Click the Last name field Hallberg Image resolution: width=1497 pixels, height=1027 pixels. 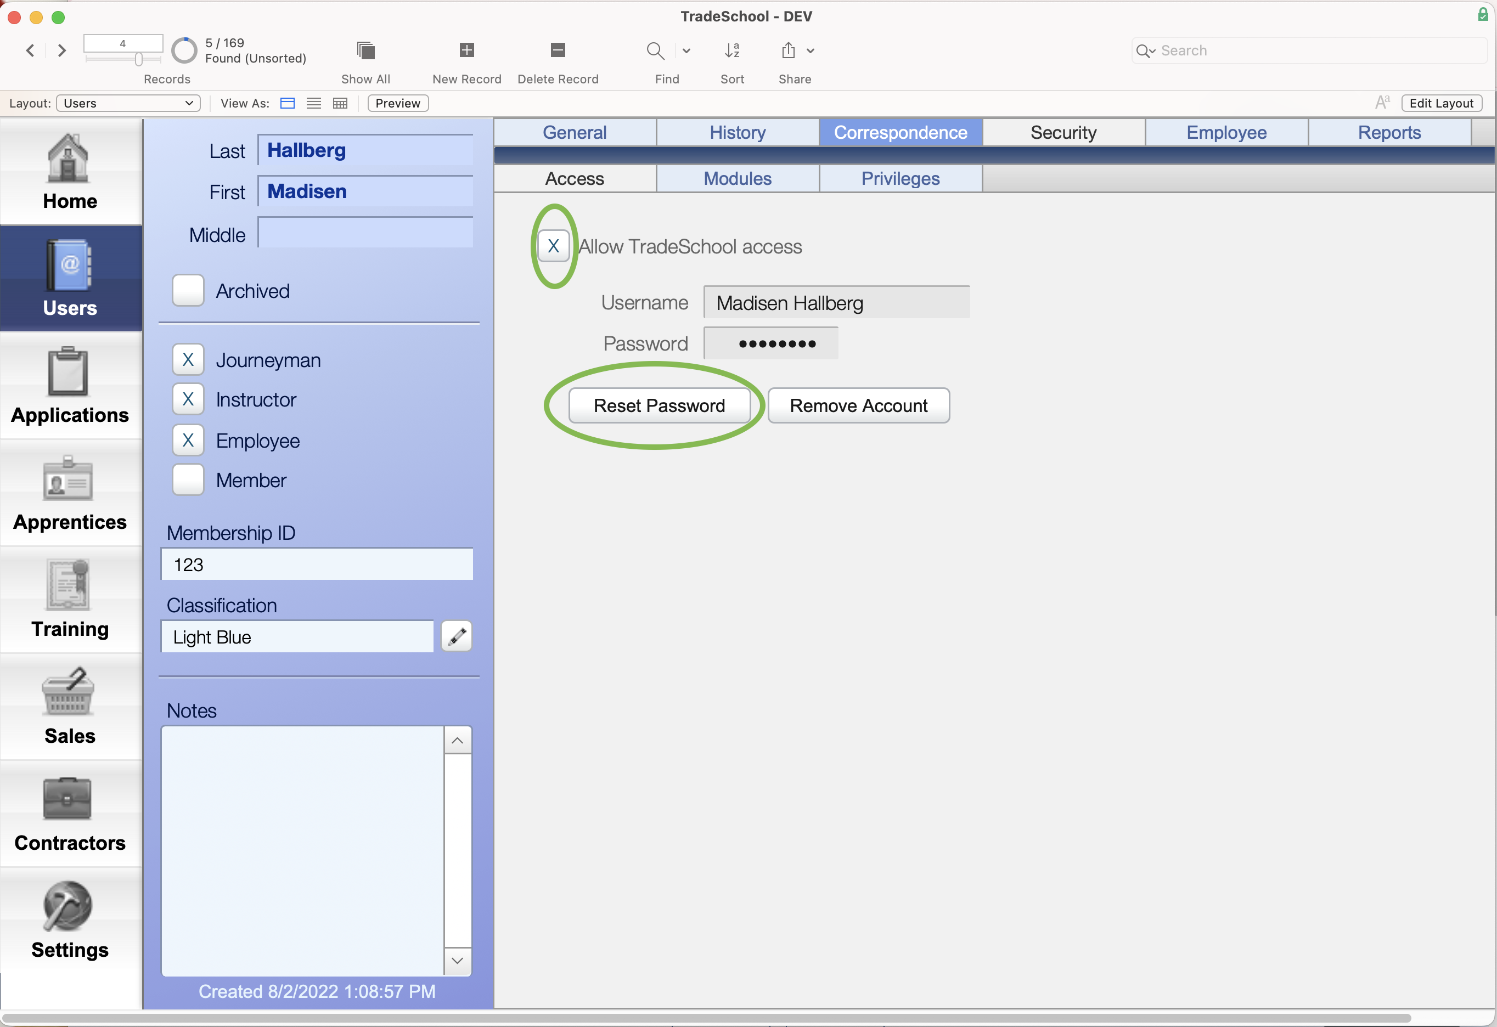(365, 150)
